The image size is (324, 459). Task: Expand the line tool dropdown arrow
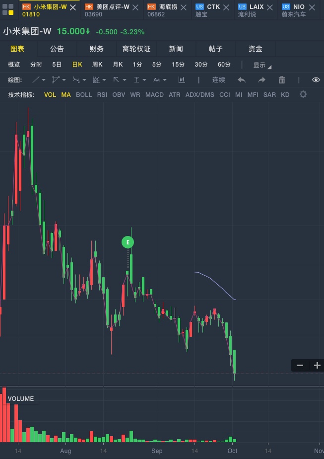[44, 80]
